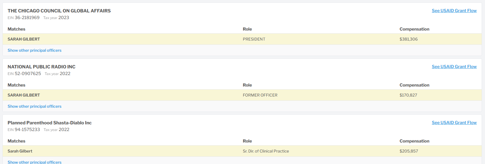The width and height of the screenshot is (485, 164).
Task: Expand other principal officers for National Public Radio
Action: (x=34, y=106)
